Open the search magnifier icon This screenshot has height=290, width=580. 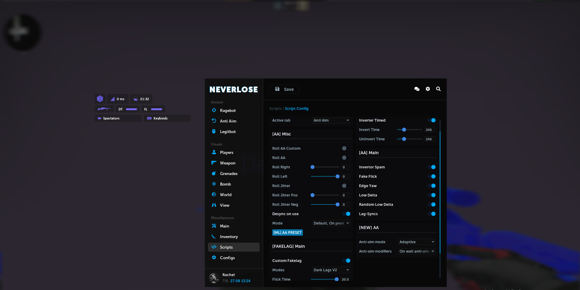(438, 89)
